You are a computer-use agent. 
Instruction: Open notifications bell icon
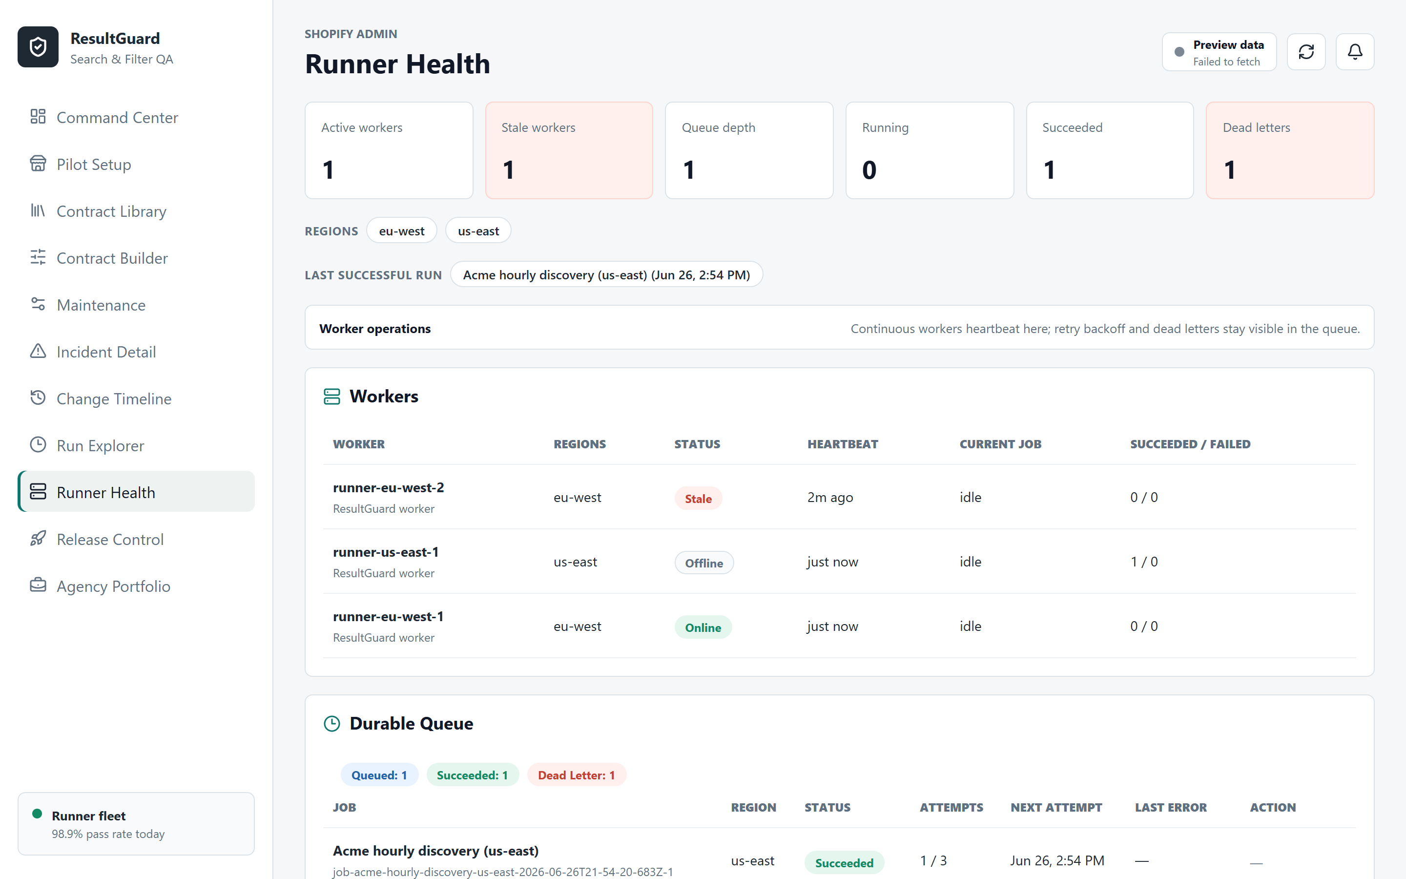coord(1355,52)
